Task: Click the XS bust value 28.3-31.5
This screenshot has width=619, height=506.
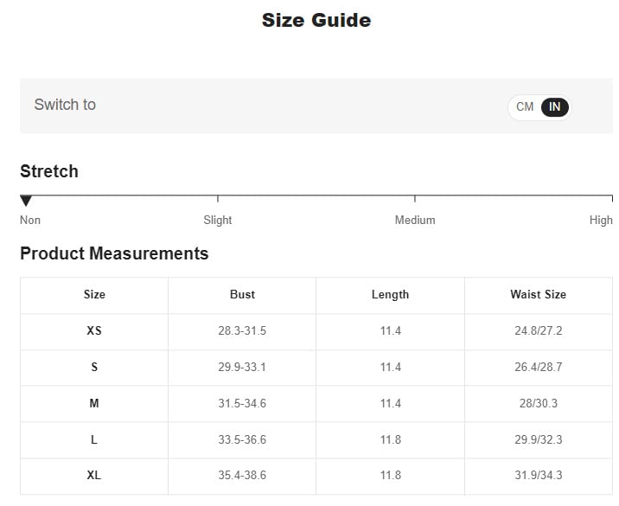Action: coord(242,330)
